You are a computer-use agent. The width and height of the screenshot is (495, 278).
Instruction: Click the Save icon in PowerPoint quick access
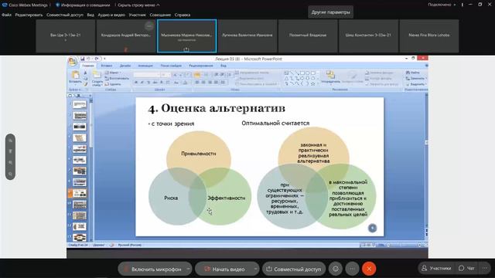click(x=83, y=59)
